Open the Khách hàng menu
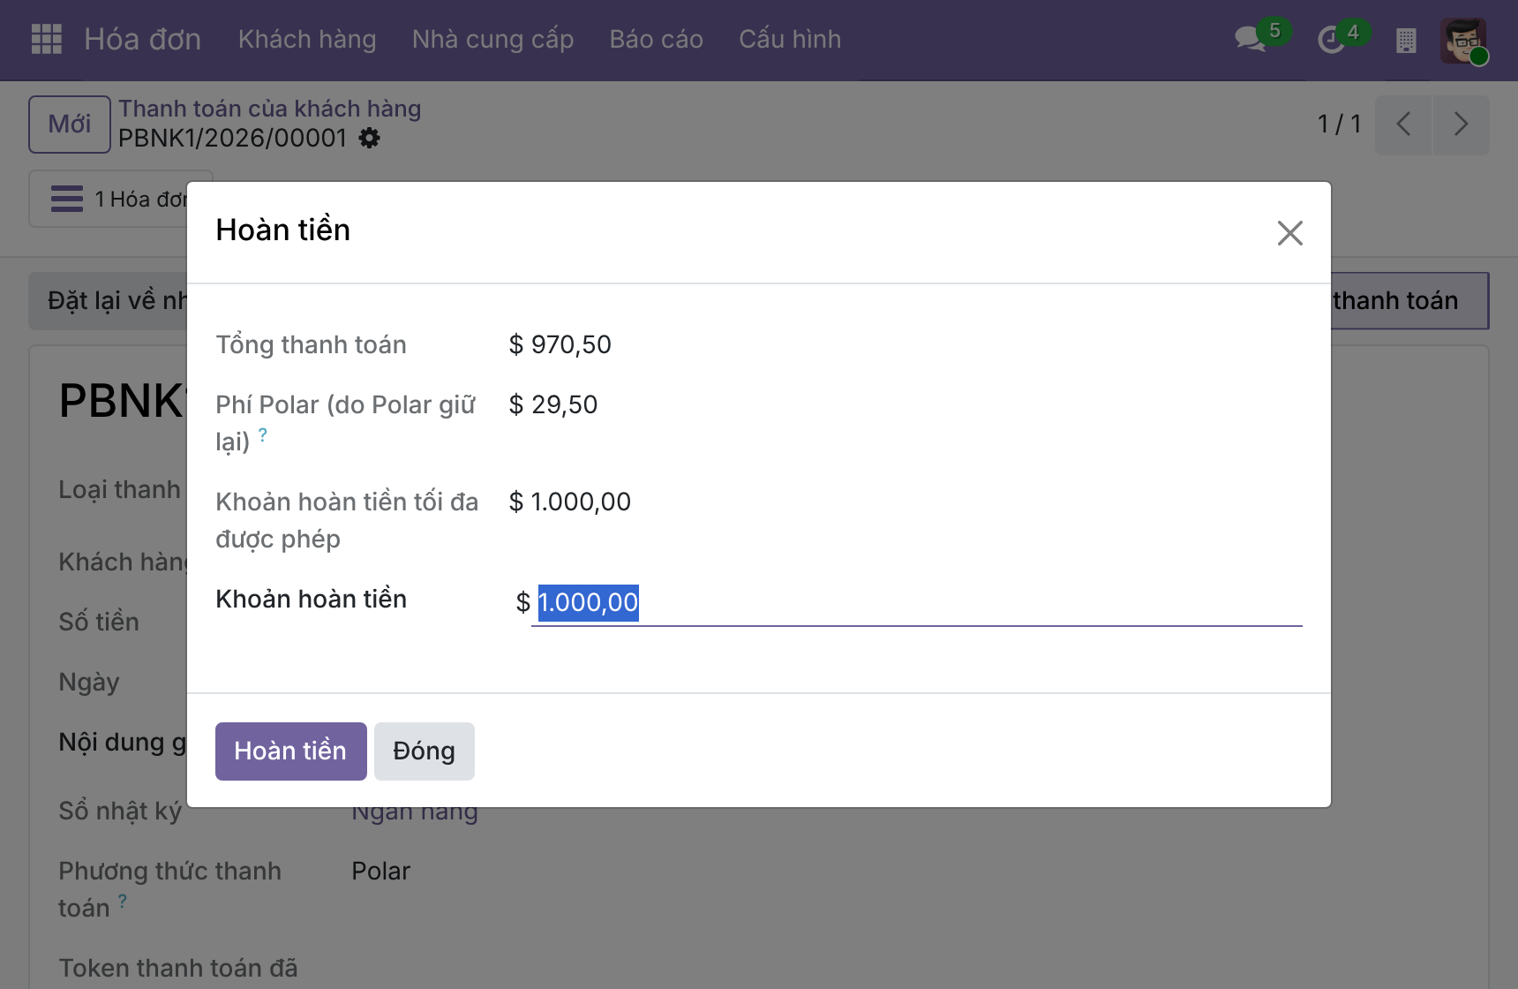 [307, 39]
